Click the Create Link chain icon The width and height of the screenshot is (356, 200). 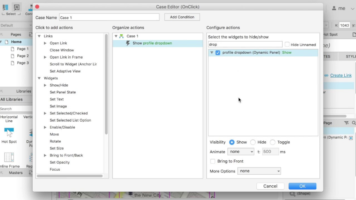[326, 76]
